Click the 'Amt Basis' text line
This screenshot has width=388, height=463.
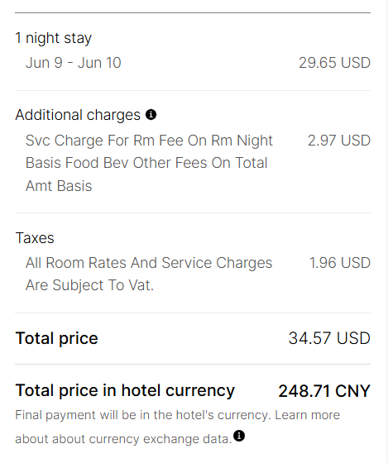(x=59, y=186)
